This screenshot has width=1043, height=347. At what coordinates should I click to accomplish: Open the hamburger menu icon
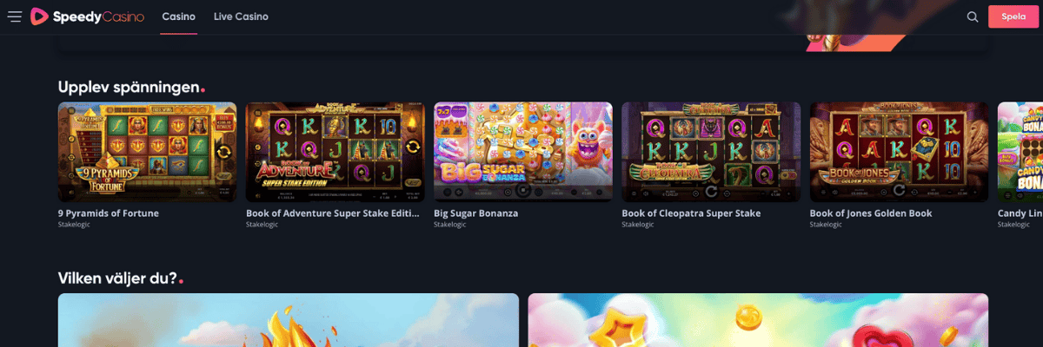click(x=15, y=16)
